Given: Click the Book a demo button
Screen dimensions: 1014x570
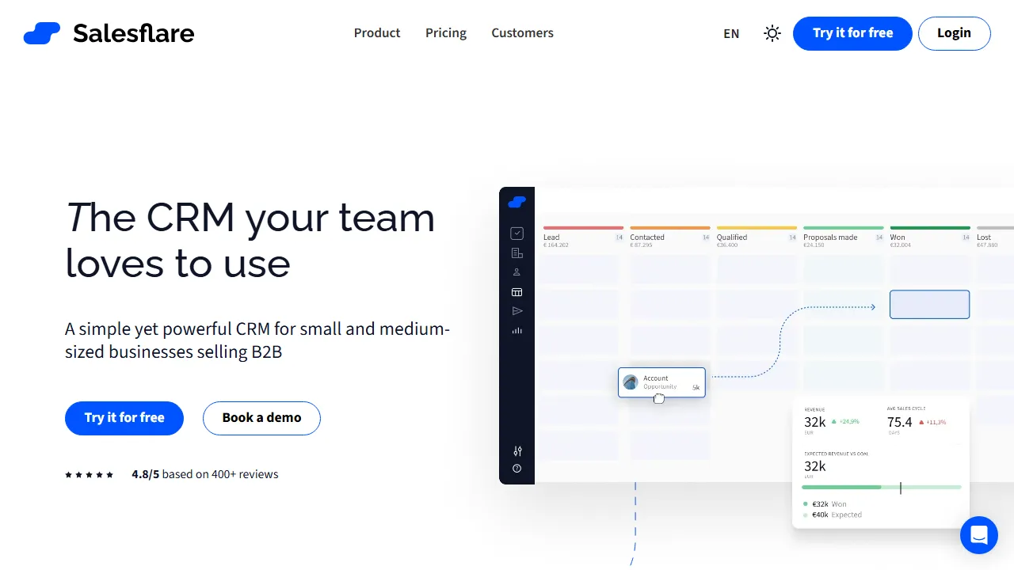Looking at the screenshot, I should pos(261,418).
